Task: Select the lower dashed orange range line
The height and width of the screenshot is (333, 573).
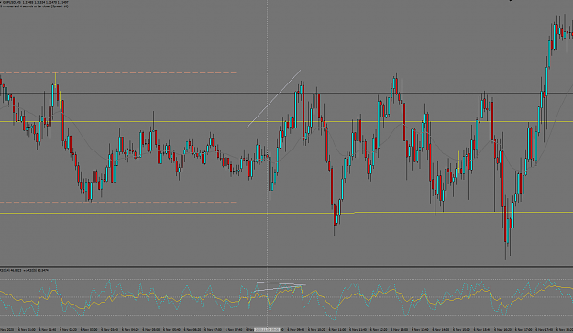Action: (118, 202)
